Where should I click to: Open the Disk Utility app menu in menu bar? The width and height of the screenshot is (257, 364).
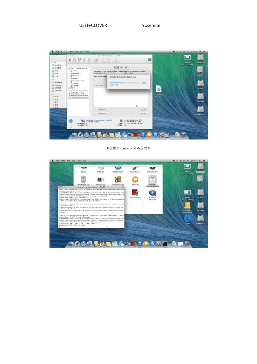click(x=59, y=51)
